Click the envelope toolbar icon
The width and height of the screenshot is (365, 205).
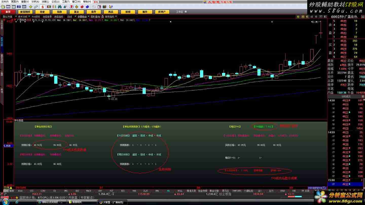(94, 7)
